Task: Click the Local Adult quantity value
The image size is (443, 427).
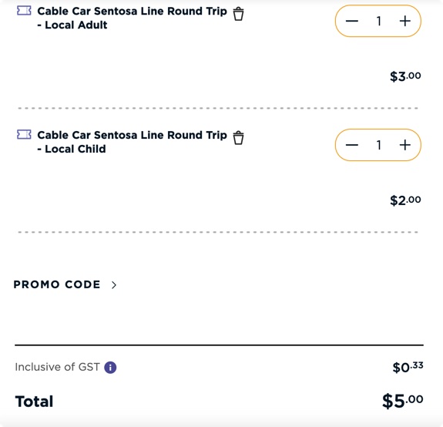Action: (x=378, y=21)
